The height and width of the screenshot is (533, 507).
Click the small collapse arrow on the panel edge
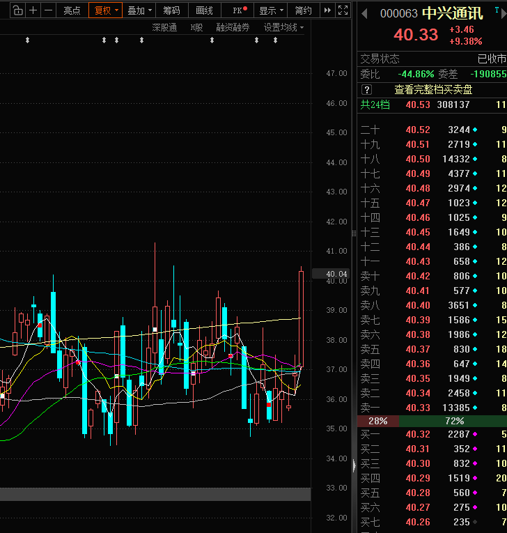354,465
